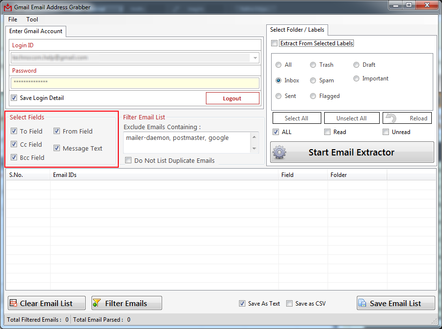Screen dimensions: 442x329
Task: Select the Flagged radio button
Action: [313, 96]
